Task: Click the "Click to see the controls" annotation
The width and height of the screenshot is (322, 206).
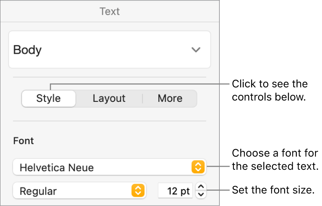Action: click(x=269, y=90)
